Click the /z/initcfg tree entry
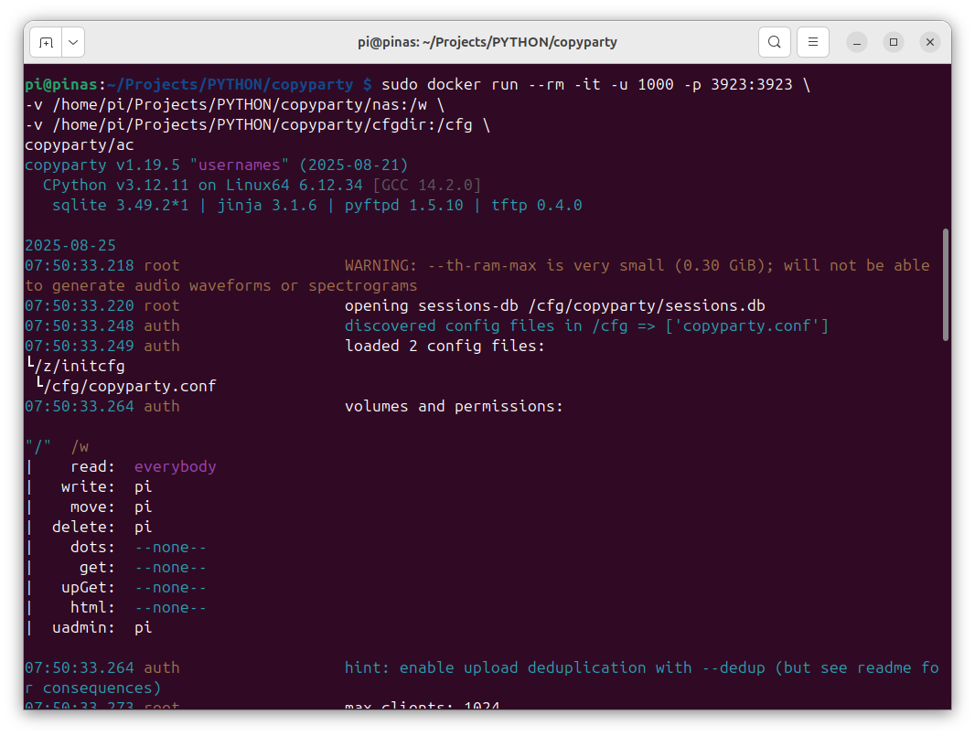The height and width of the screenshot is (736, 975). (79, 366)
